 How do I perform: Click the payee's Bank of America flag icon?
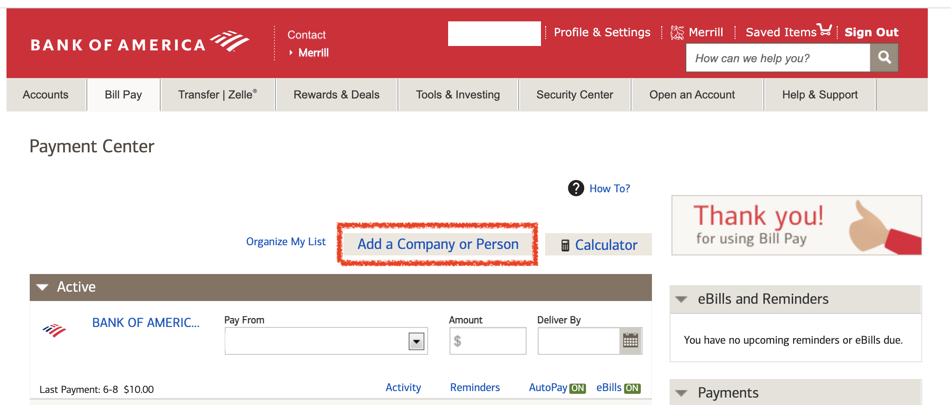click(x=54, y=330)
